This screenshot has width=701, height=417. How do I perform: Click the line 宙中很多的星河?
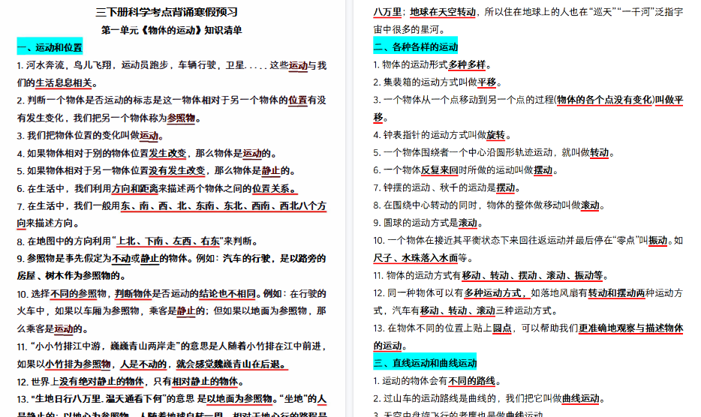pos(410,29)
